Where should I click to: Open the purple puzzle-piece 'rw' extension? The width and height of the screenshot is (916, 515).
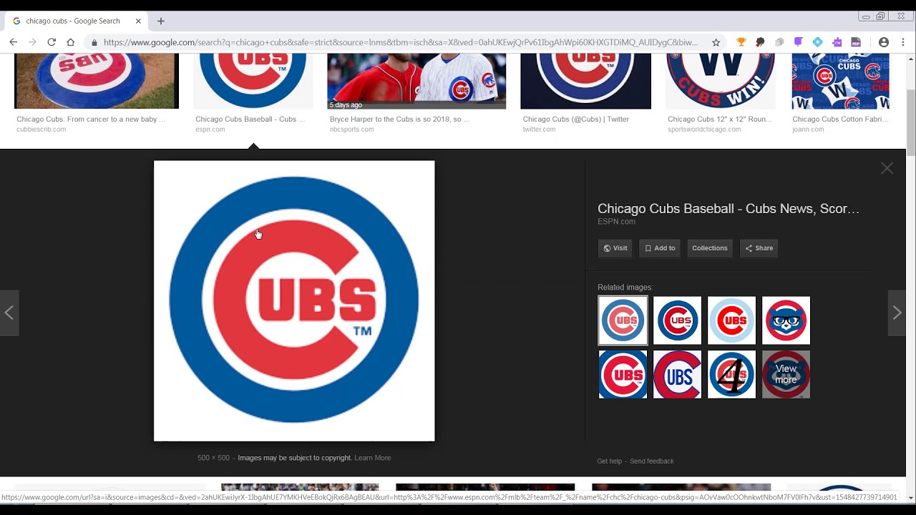click(837, 42)
